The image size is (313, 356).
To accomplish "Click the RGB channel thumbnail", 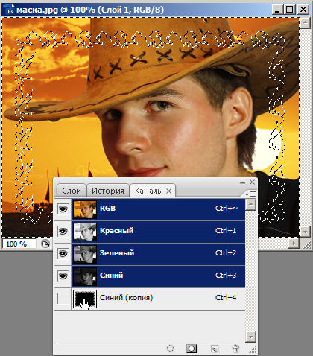I will coord(85,209).
